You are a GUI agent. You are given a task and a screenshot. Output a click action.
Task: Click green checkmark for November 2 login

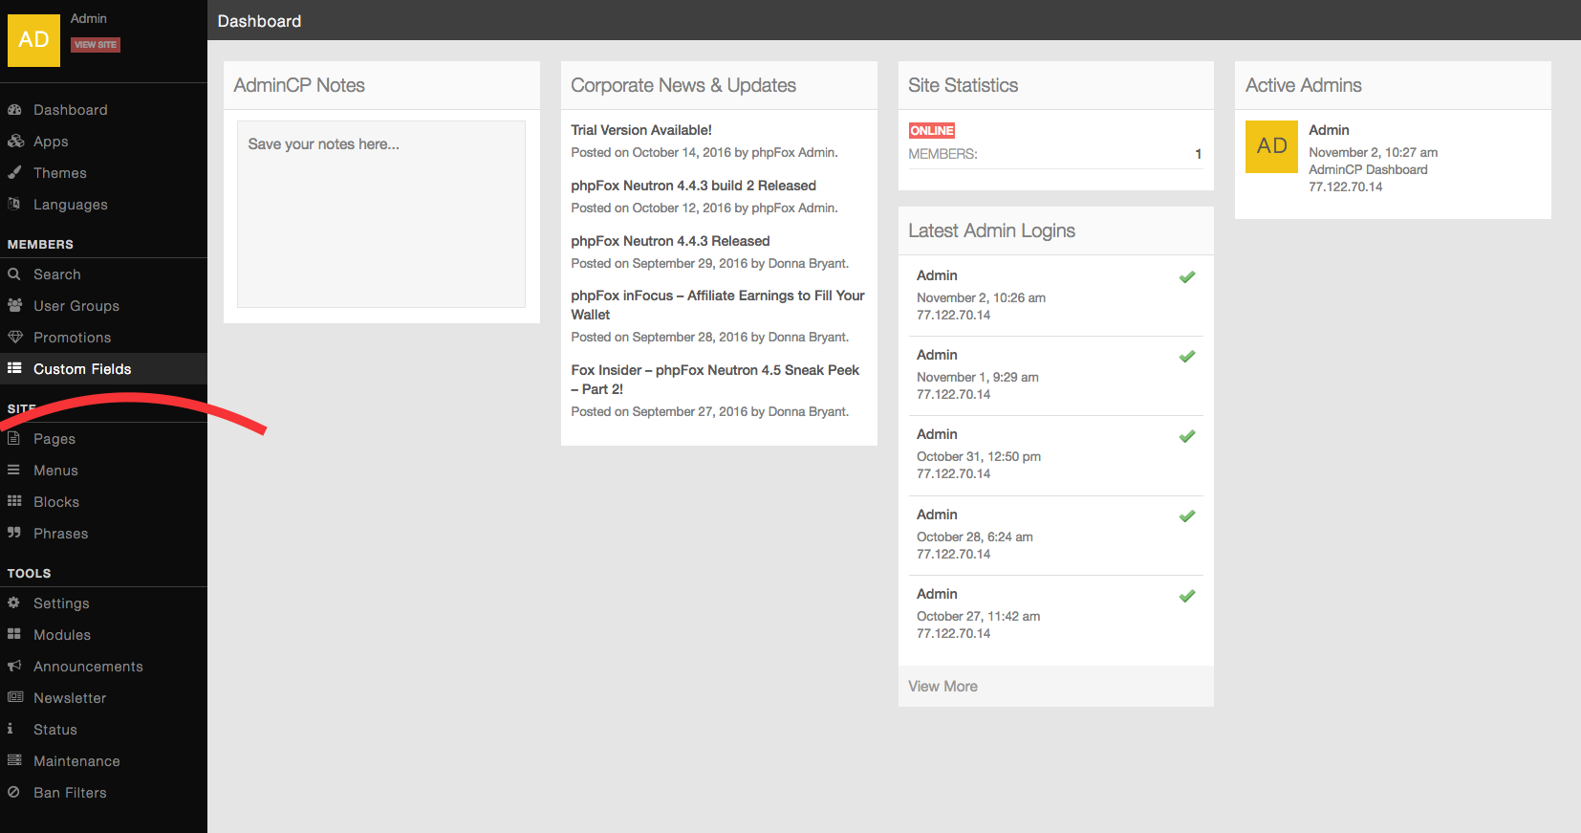pos(1187,277)
